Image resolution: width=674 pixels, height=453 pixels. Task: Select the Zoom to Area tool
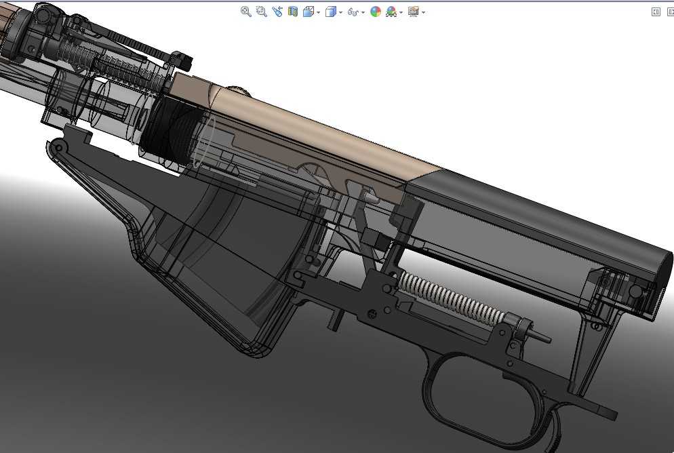pos(261,12)
